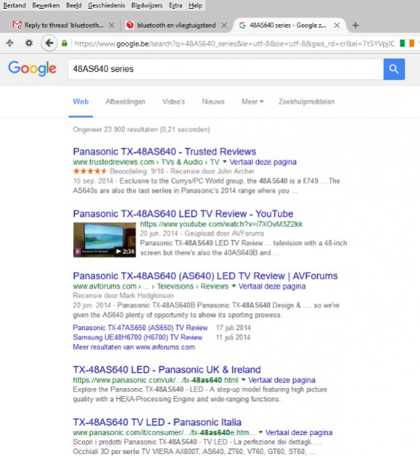
Task: Open 'Samsung UE48H6700 (H6700) TV Review' sublink
Action: [x=138, y=337]
